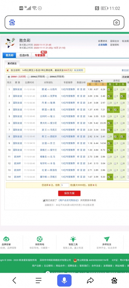Open the 足球资料 link
The image size is (129, 288).
coord(115,45)
